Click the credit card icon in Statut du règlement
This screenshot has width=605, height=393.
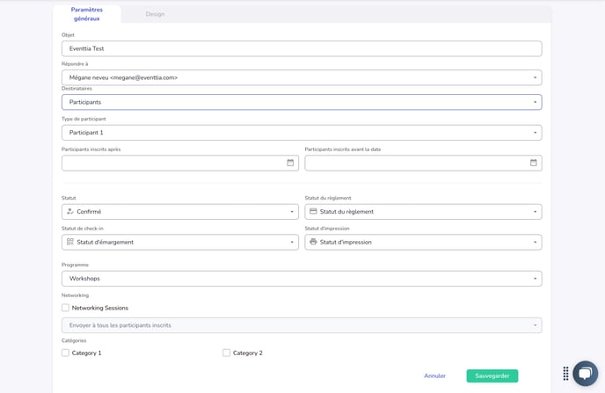point(313,212)
